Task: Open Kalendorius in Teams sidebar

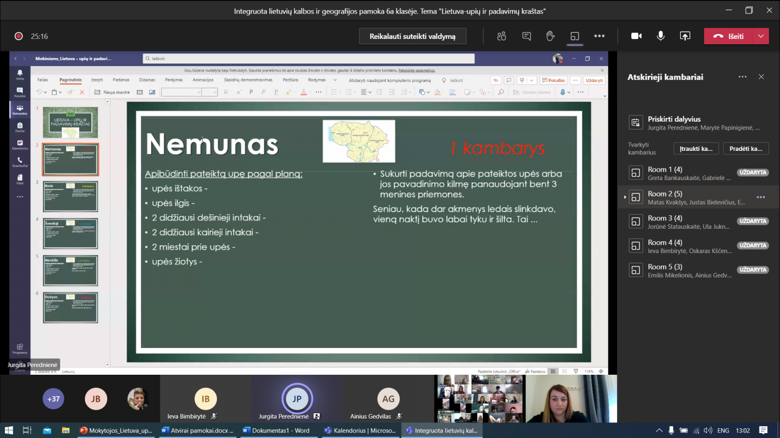Action: tap(20, 145)
